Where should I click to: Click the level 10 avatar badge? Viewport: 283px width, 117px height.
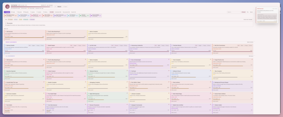click(x=7, y=7)
